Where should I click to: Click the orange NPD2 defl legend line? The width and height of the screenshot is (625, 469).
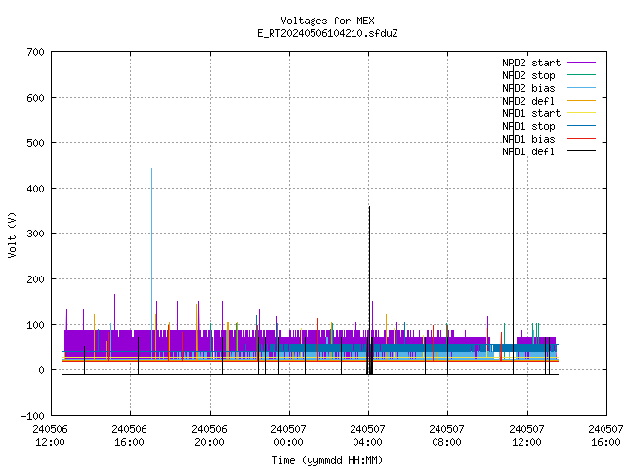click(582, 100)
